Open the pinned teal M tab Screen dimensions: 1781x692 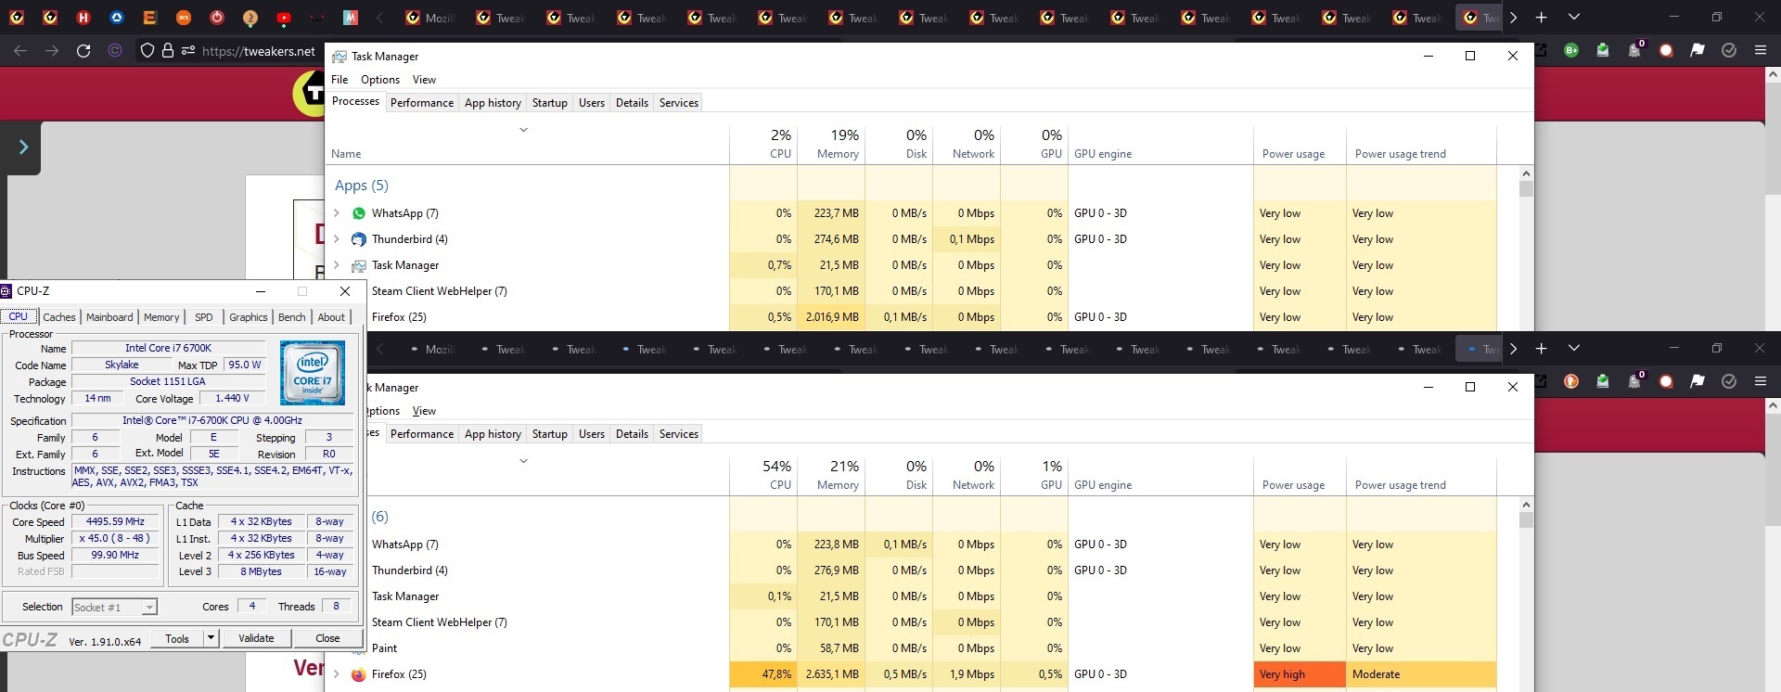[x=351, y=18]
